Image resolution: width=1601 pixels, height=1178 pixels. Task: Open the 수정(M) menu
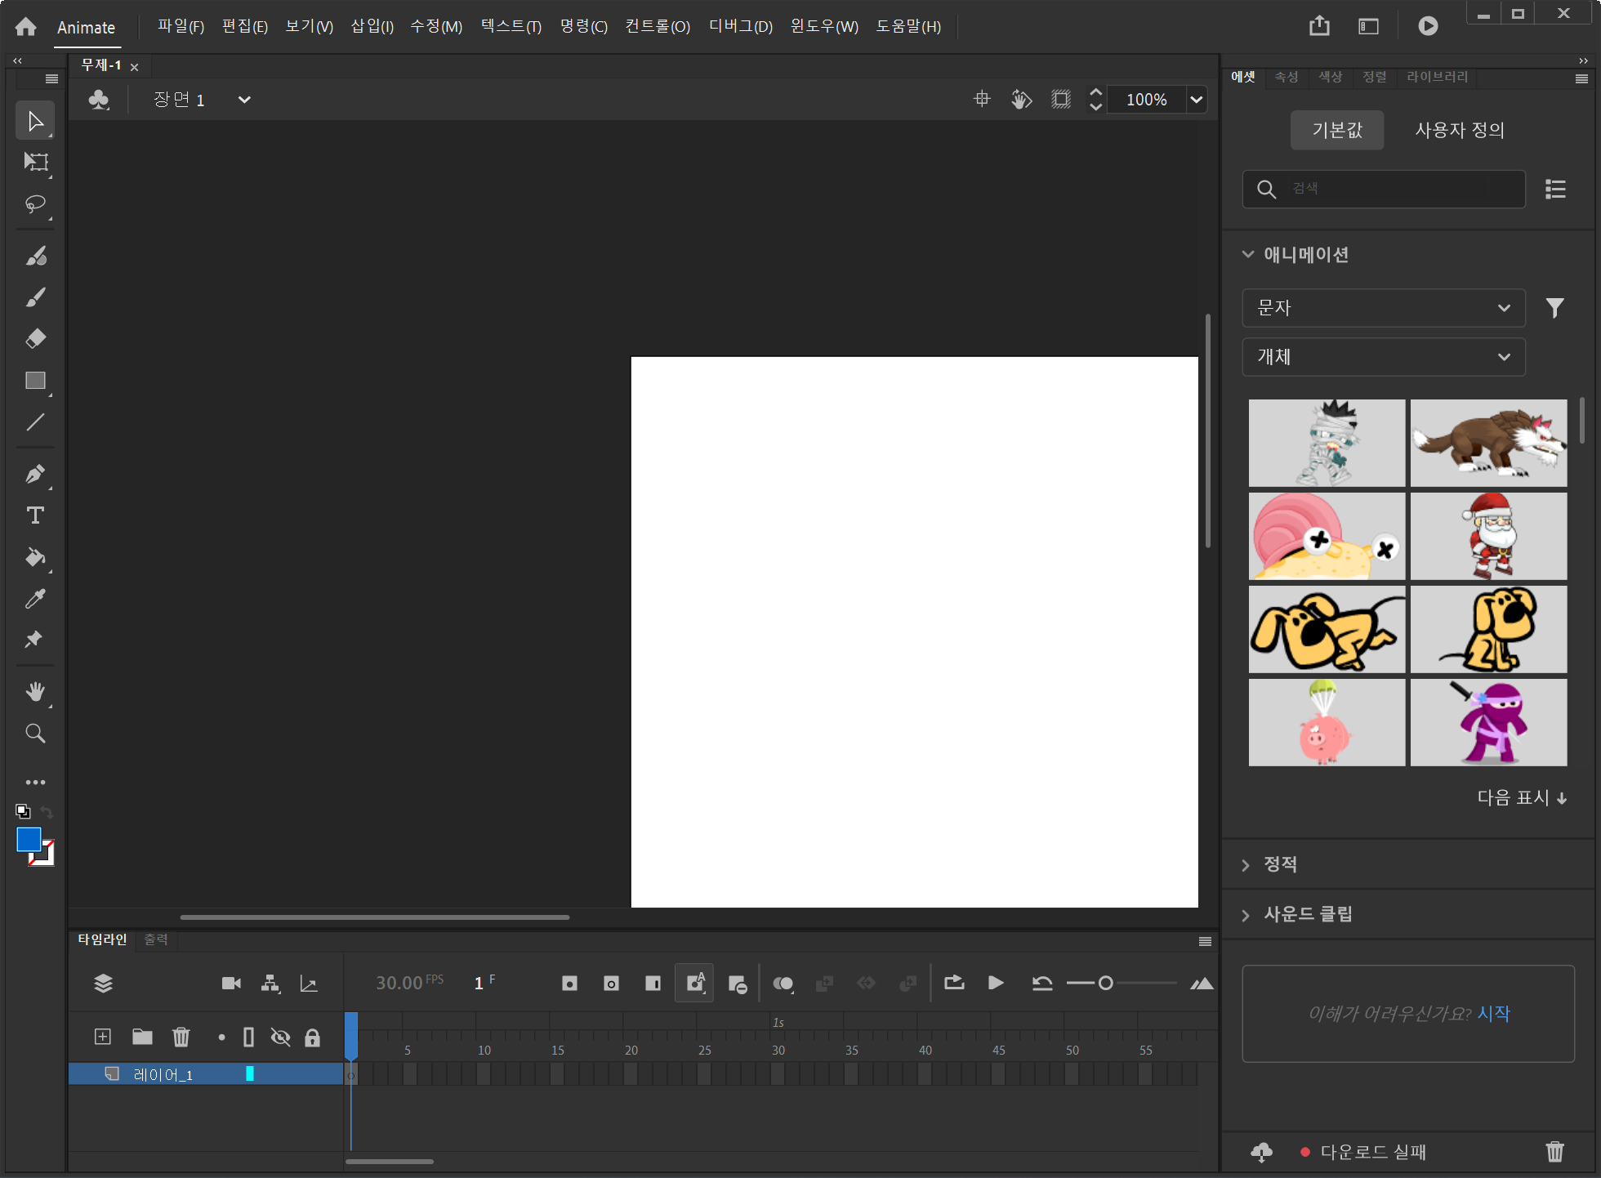point(435,26)
